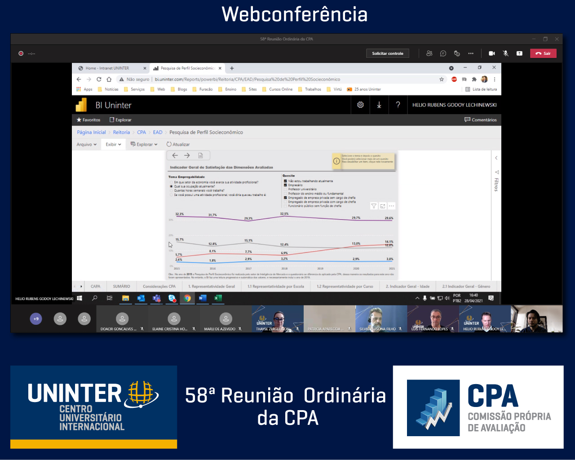Expand the Exibir dropdown

(x=113, y=145)
